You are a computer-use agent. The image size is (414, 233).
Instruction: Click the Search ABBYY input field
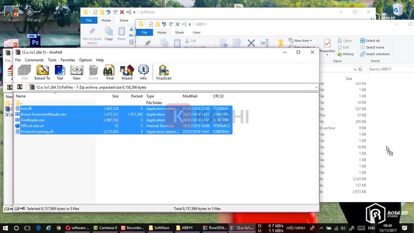[x=390, y=69]
